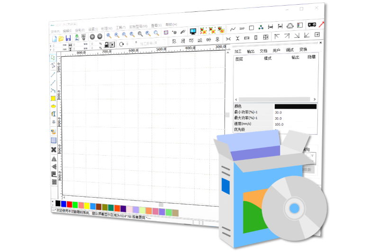Close the right side panel with x

[321, 43]
